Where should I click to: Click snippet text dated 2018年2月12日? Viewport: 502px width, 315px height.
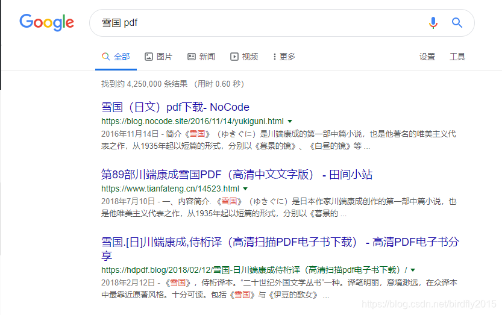[279, 288]
